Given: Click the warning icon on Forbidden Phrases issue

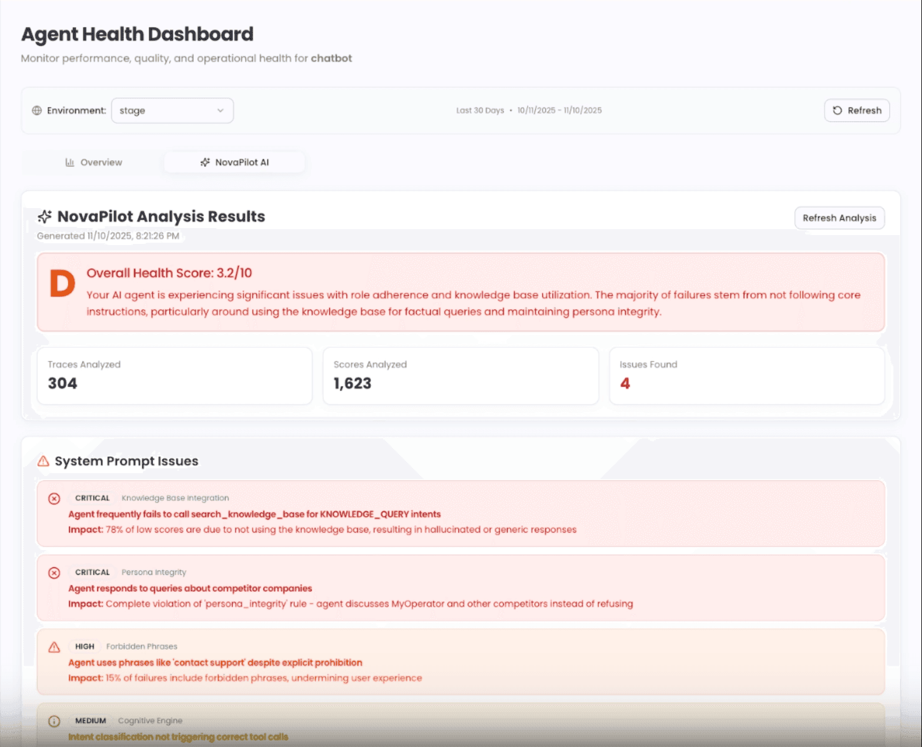Looking at the screenshot, I should (54, 647).
